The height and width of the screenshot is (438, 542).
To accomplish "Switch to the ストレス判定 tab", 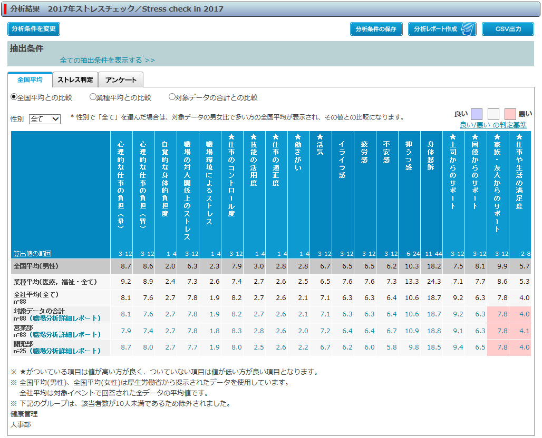I will [75, 79].
